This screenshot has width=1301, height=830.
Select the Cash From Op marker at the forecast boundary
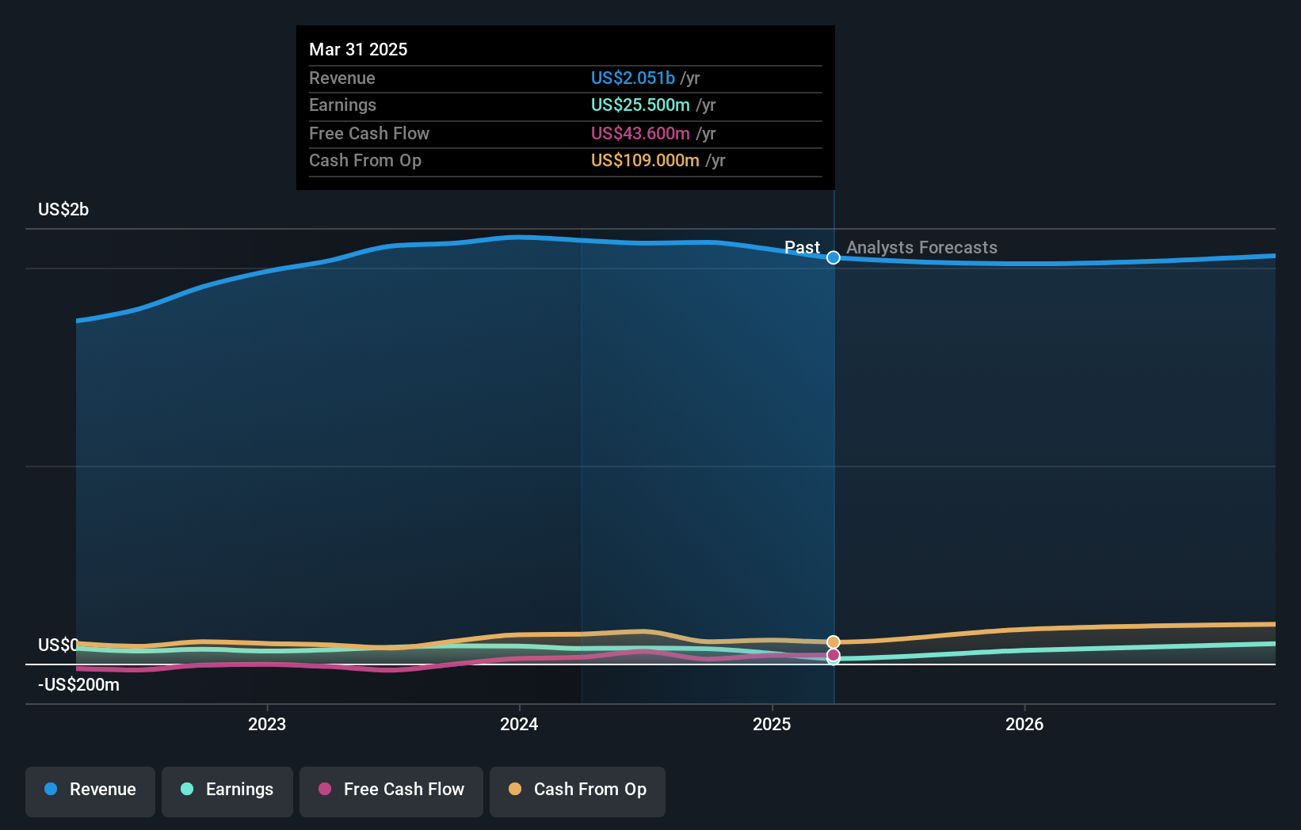click(x=833, y=642)
